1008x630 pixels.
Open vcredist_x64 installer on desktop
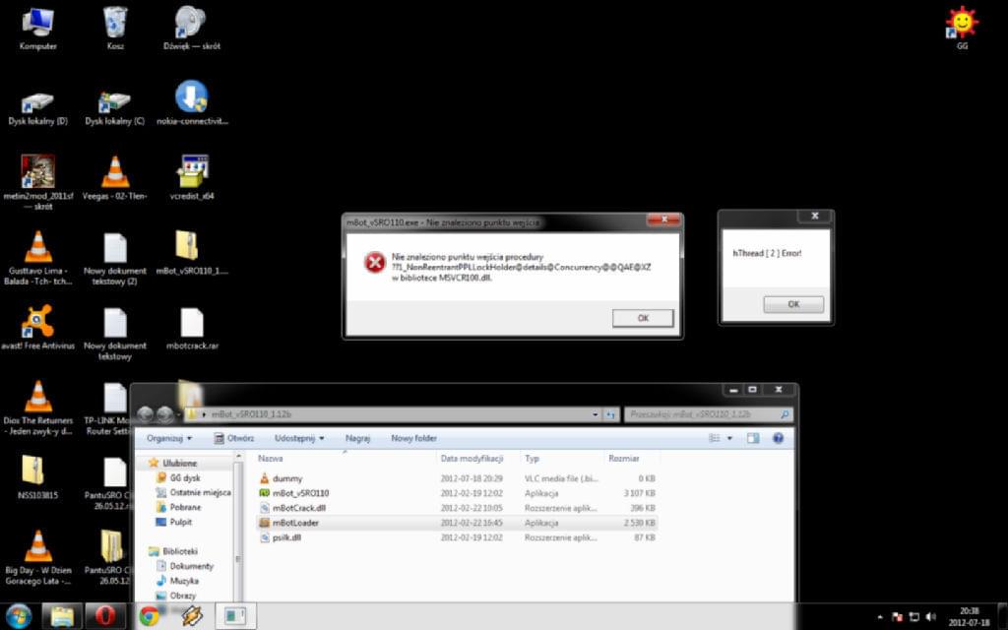[192, 173]
